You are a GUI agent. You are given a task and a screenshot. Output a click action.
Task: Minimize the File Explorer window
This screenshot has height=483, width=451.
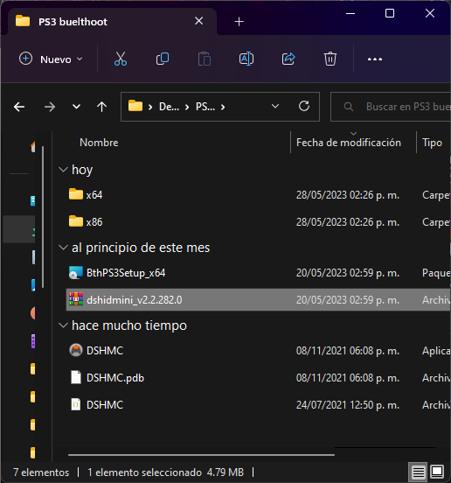click(x=350, y=13)
